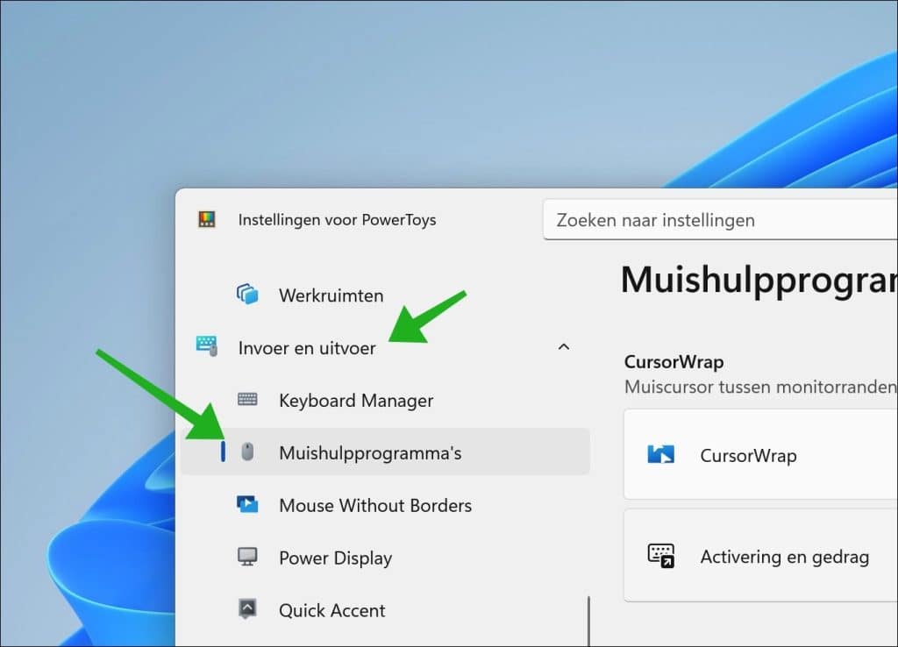This screenshot has height=647, width=898.
Task: Click the Invoer en uitvoer keyboard icon
Action: click(207, 346)
